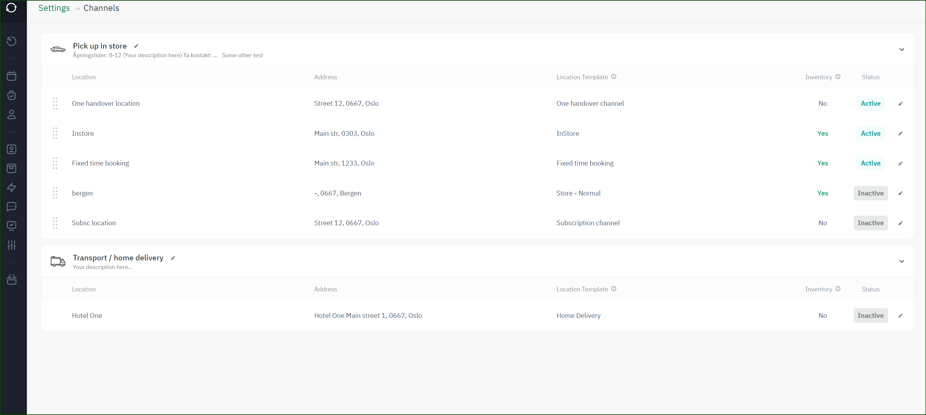Screen dimensions: 926x415
Task: Open the sliders settings icon in the sidebar
Action: pos(12,245)
